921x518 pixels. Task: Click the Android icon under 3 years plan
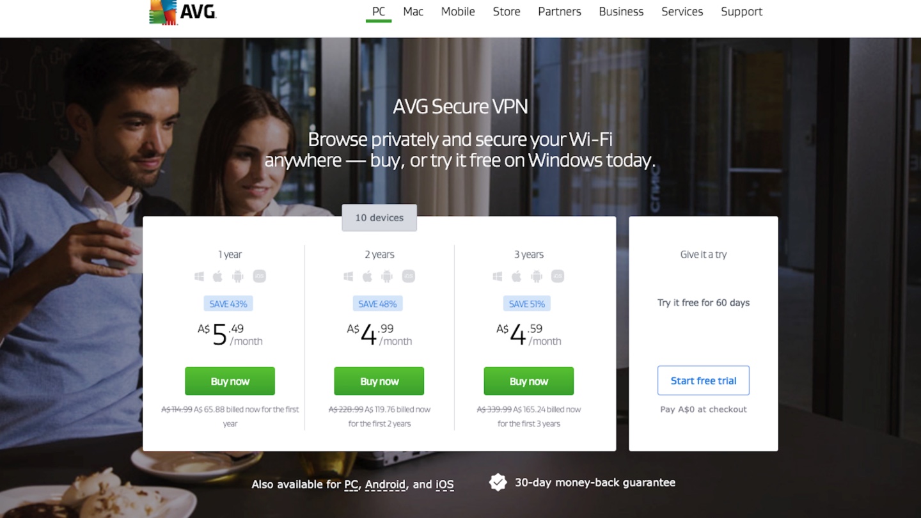coord(537,276)
